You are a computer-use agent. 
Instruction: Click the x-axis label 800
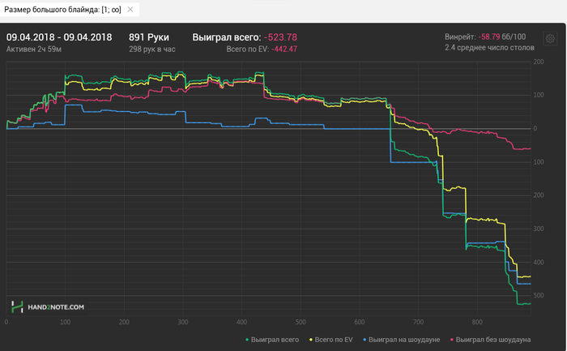coord(477,322)
